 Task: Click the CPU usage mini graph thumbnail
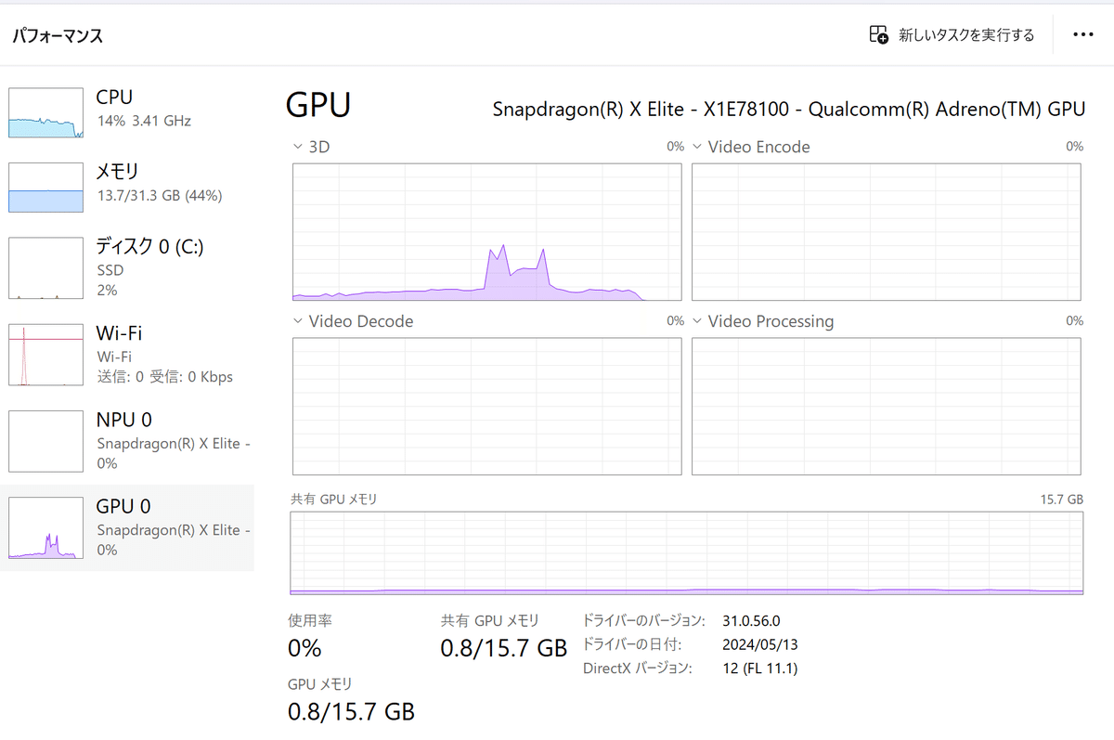pos(45,111)
